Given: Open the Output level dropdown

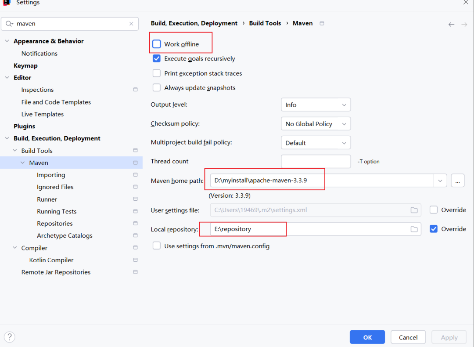Looking at the screenshot, I should 316,105.
